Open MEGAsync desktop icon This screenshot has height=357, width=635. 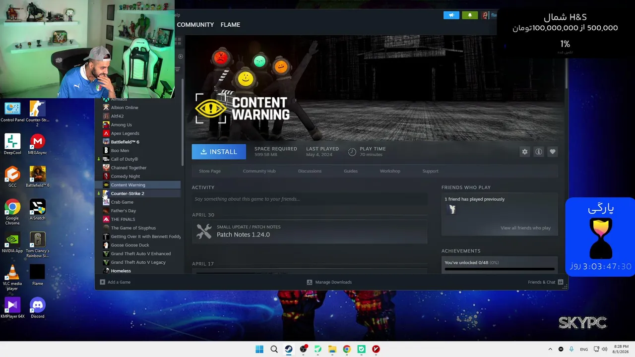click(37, 144)
